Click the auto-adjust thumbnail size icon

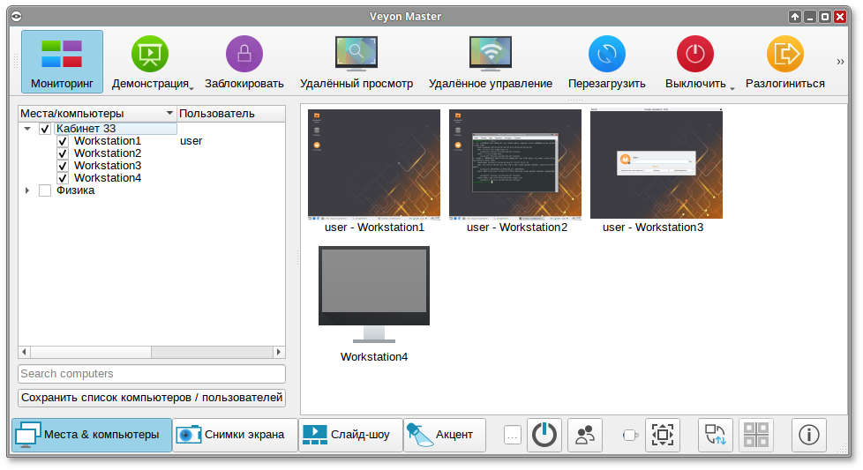(x=662, y=435)
